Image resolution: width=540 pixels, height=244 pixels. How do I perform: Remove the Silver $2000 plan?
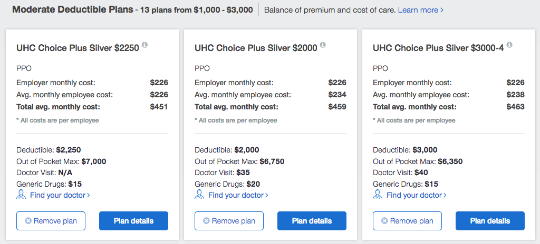point(229,221)
